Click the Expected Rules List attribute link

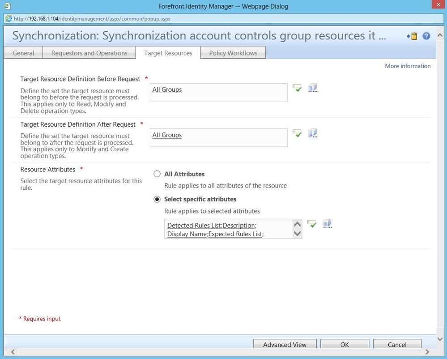(x=235, y=234)
